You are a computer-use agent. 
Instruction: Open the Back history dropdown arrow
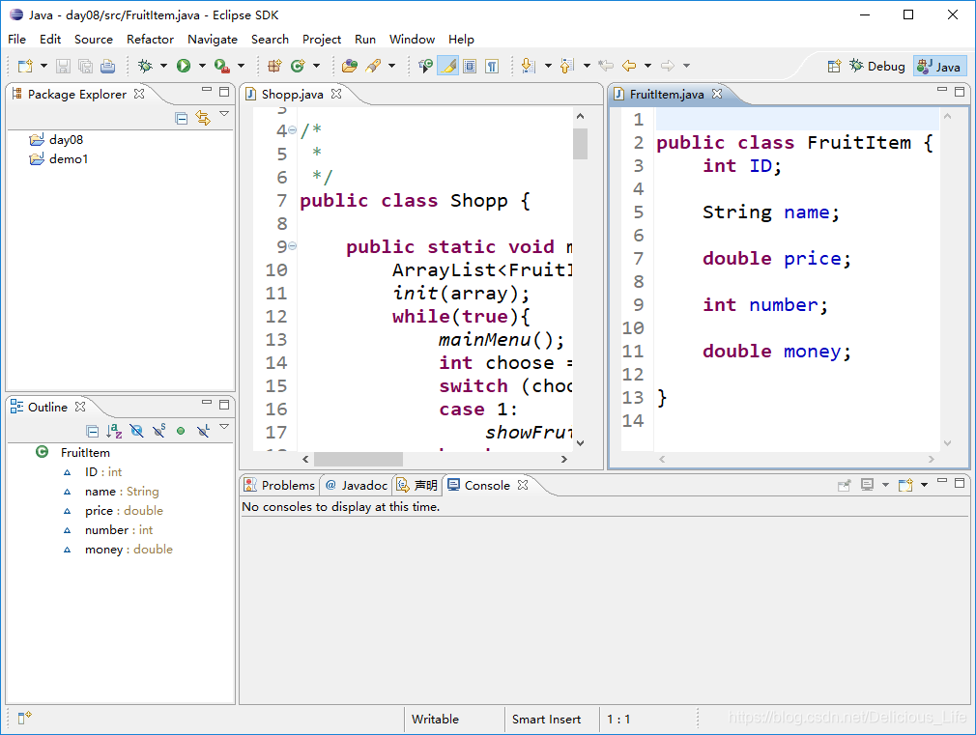pyautogui.click(x=647, y=66)
